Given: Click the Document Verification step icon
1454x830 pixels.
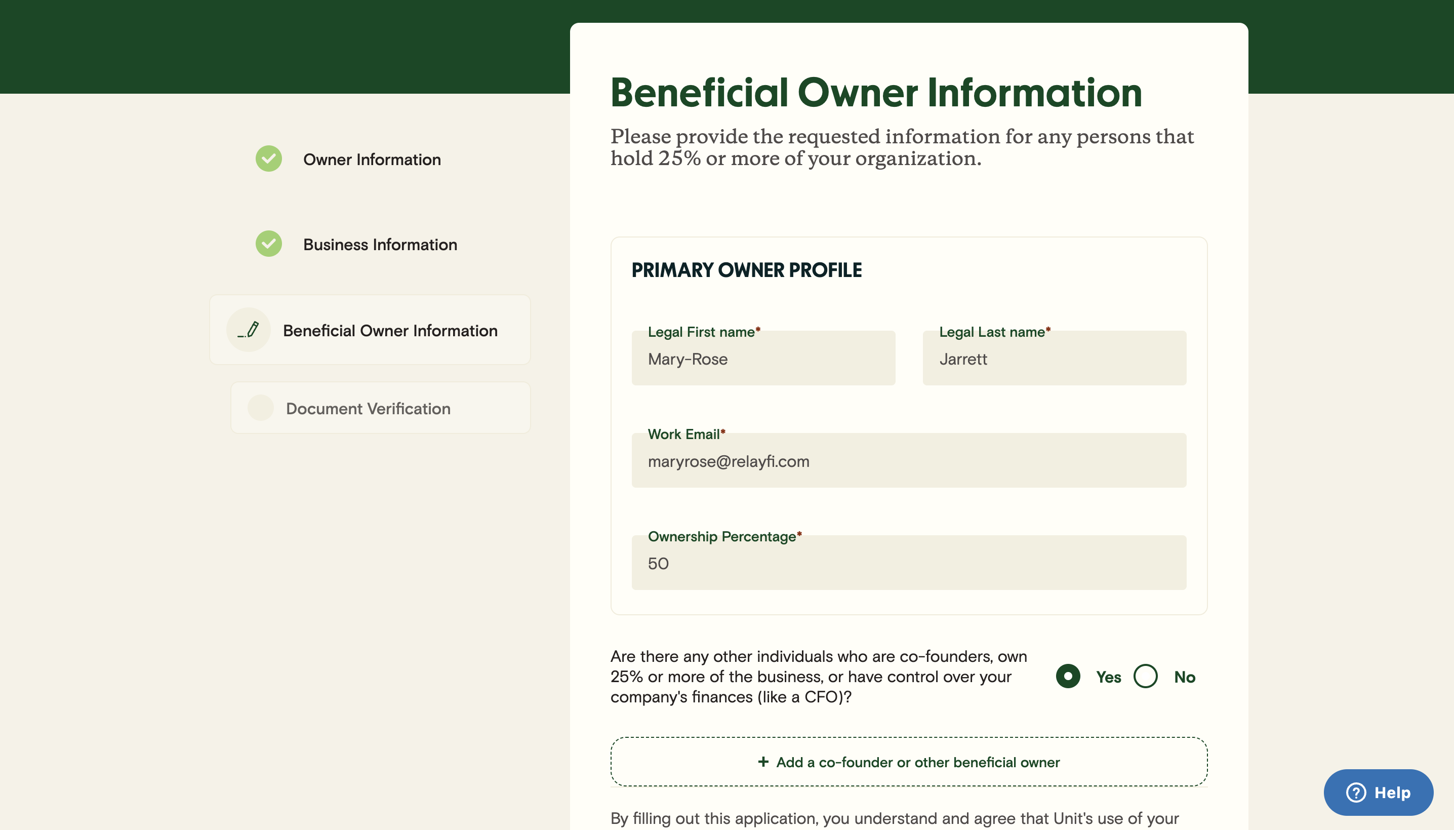Looking at the screenshot, I should (262, 408).
